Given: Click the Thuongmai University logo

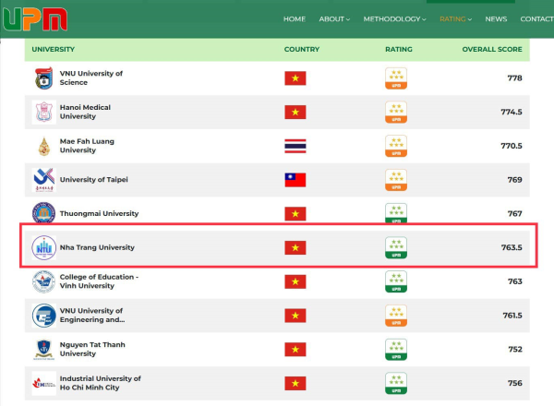Looking at the screenshot, I should [43, 213].
